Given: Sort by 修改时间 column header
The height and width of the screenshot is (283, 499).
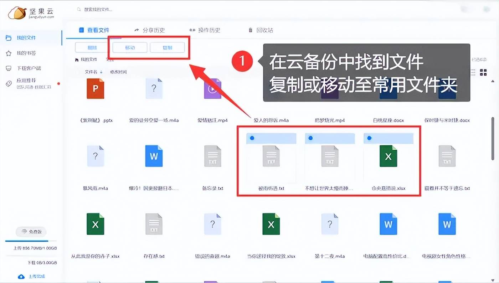Looking at the screenshot, I should tap(118, 72).
